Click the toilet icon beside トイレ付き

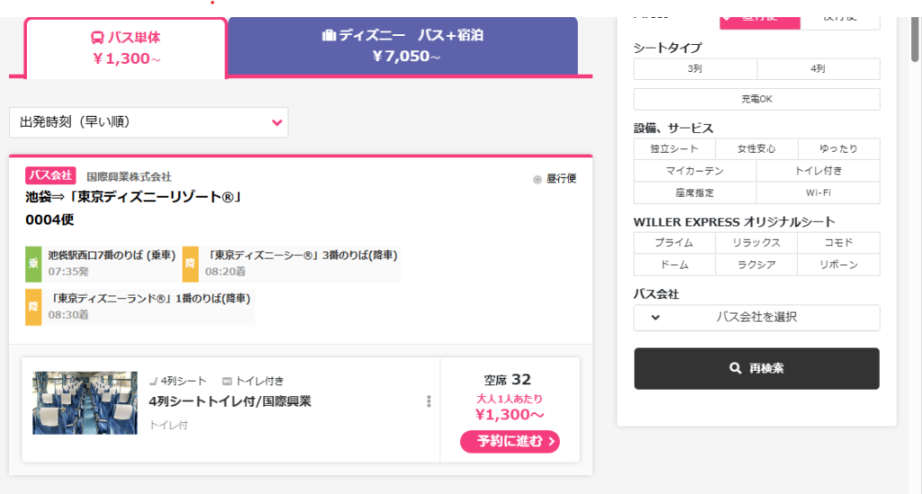coord(227,382)
